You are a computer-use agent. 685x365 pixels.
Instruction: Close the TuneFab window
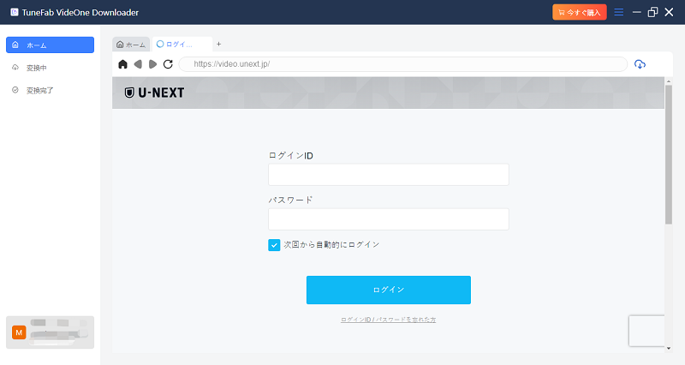coord(669,12)
